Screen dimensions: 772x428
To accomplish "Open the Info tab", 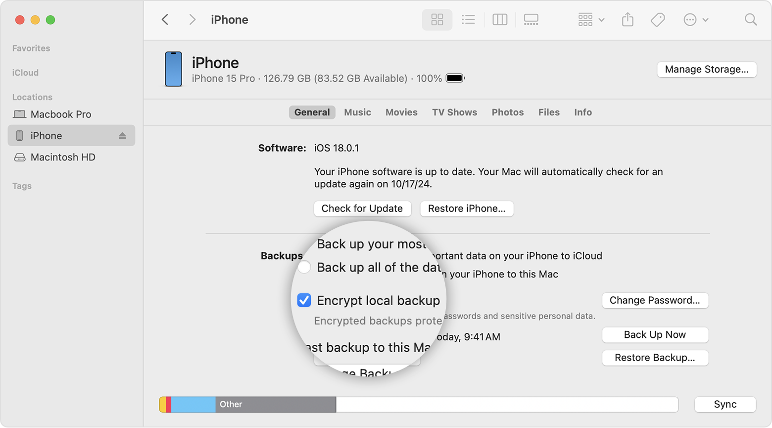I will [x=583, y=112].
